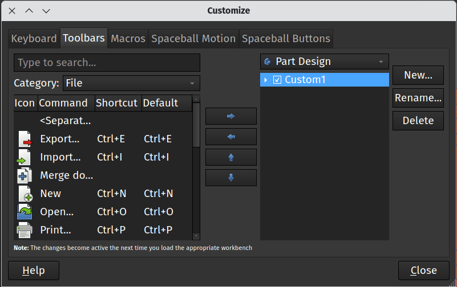The width and height of the screenshot is (457, 287).
Task: Click the move up arrow button
Action: [x=230, y=157]
